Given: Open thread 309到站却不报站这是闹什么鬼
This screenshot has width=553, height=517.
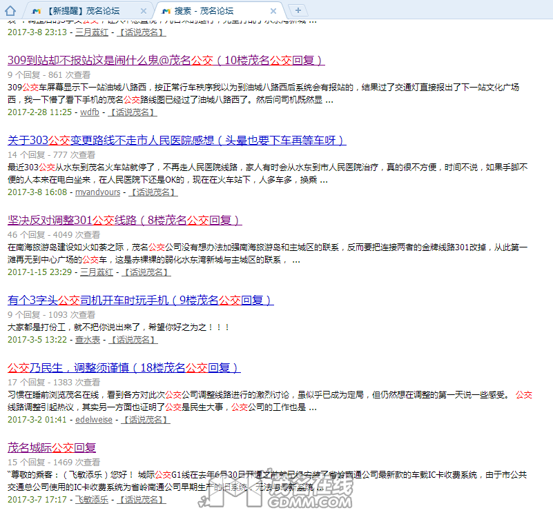Looking at the screenshot, I should 166,60.
